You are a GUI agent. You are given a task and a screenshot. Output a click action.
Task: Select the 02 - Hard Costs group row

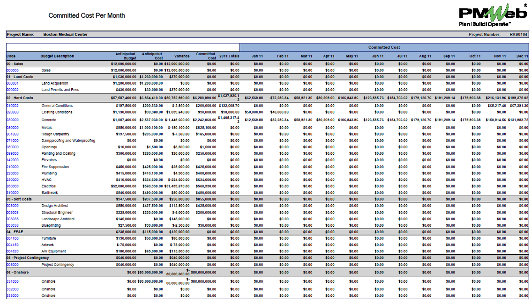tap(267, 98)
